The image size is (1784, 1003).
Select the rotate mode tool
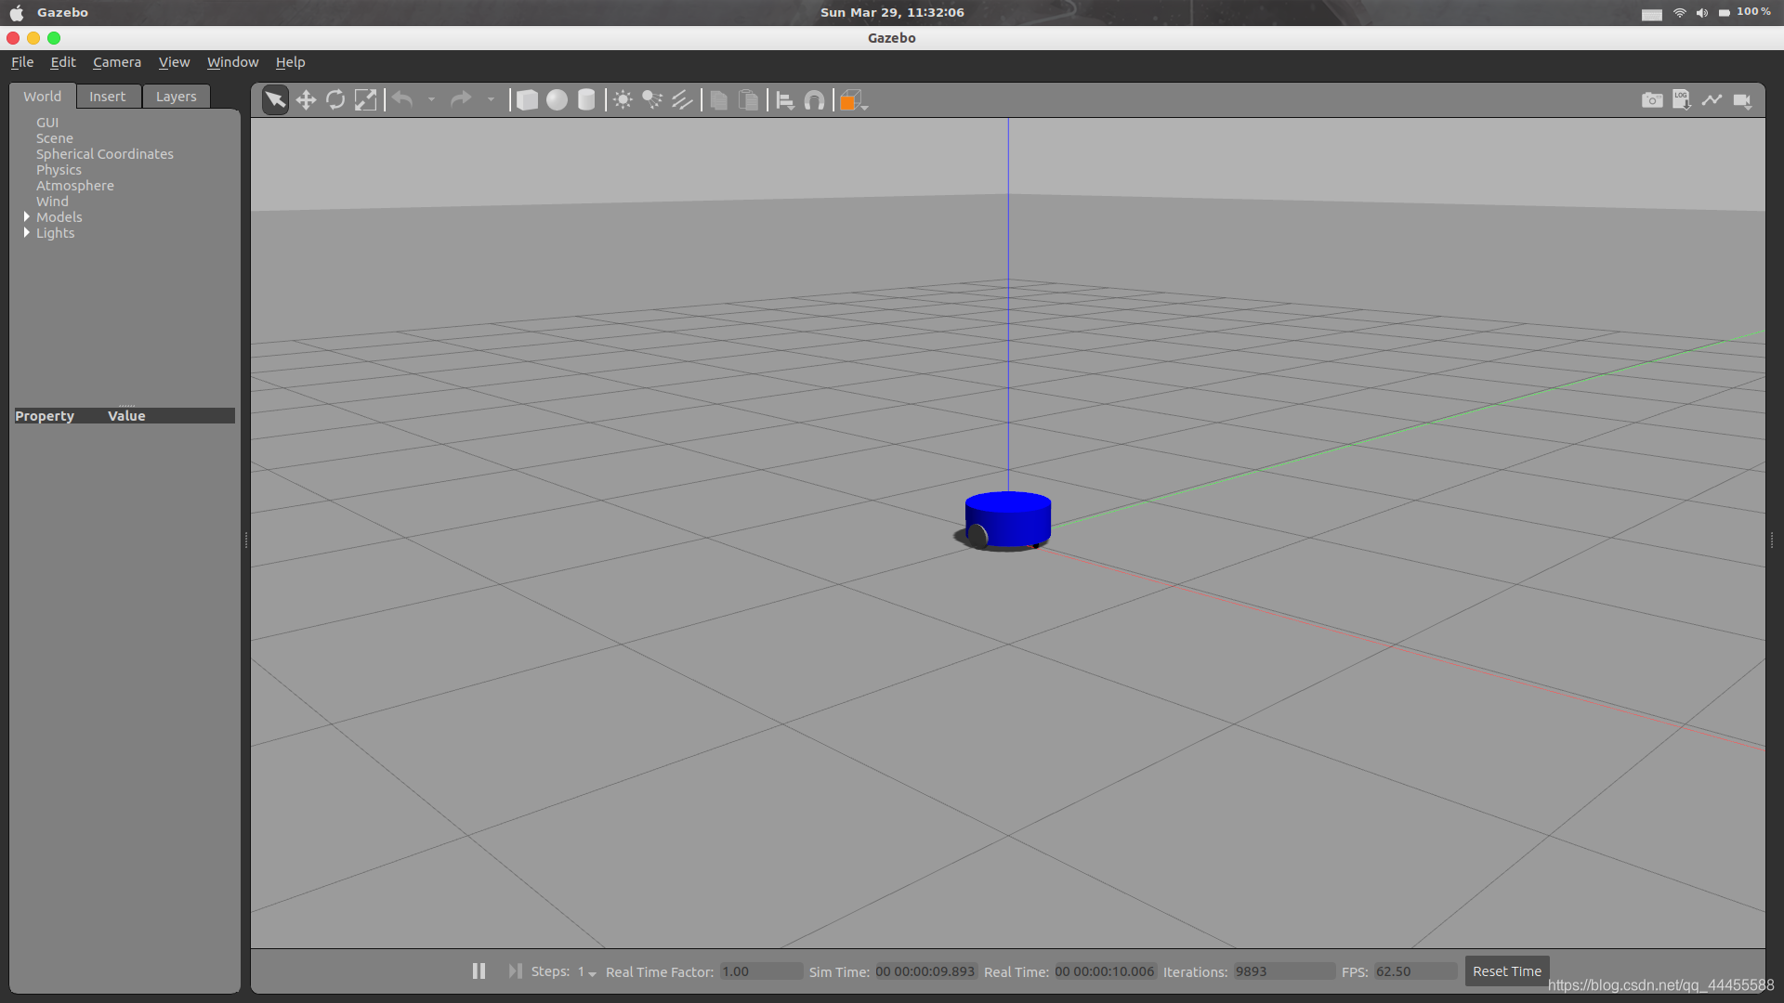coord(335,100)
